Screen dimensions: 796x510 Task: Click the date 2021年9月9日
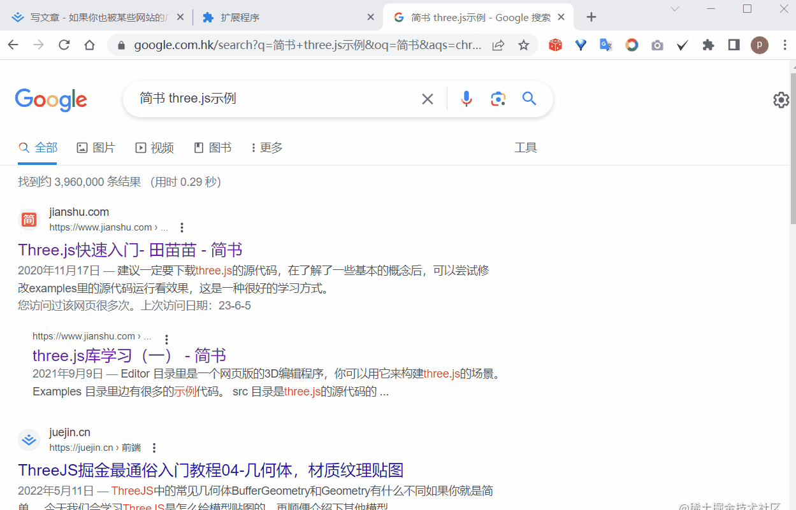coord(68,374)
